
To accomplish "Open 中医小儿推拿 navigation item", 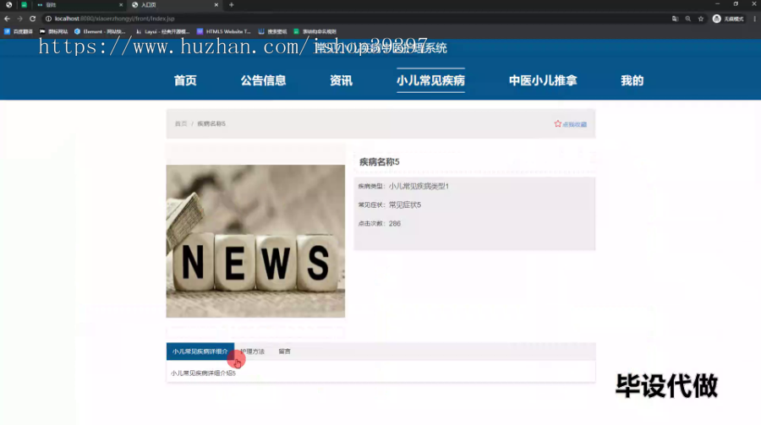I will click(543, 80).
